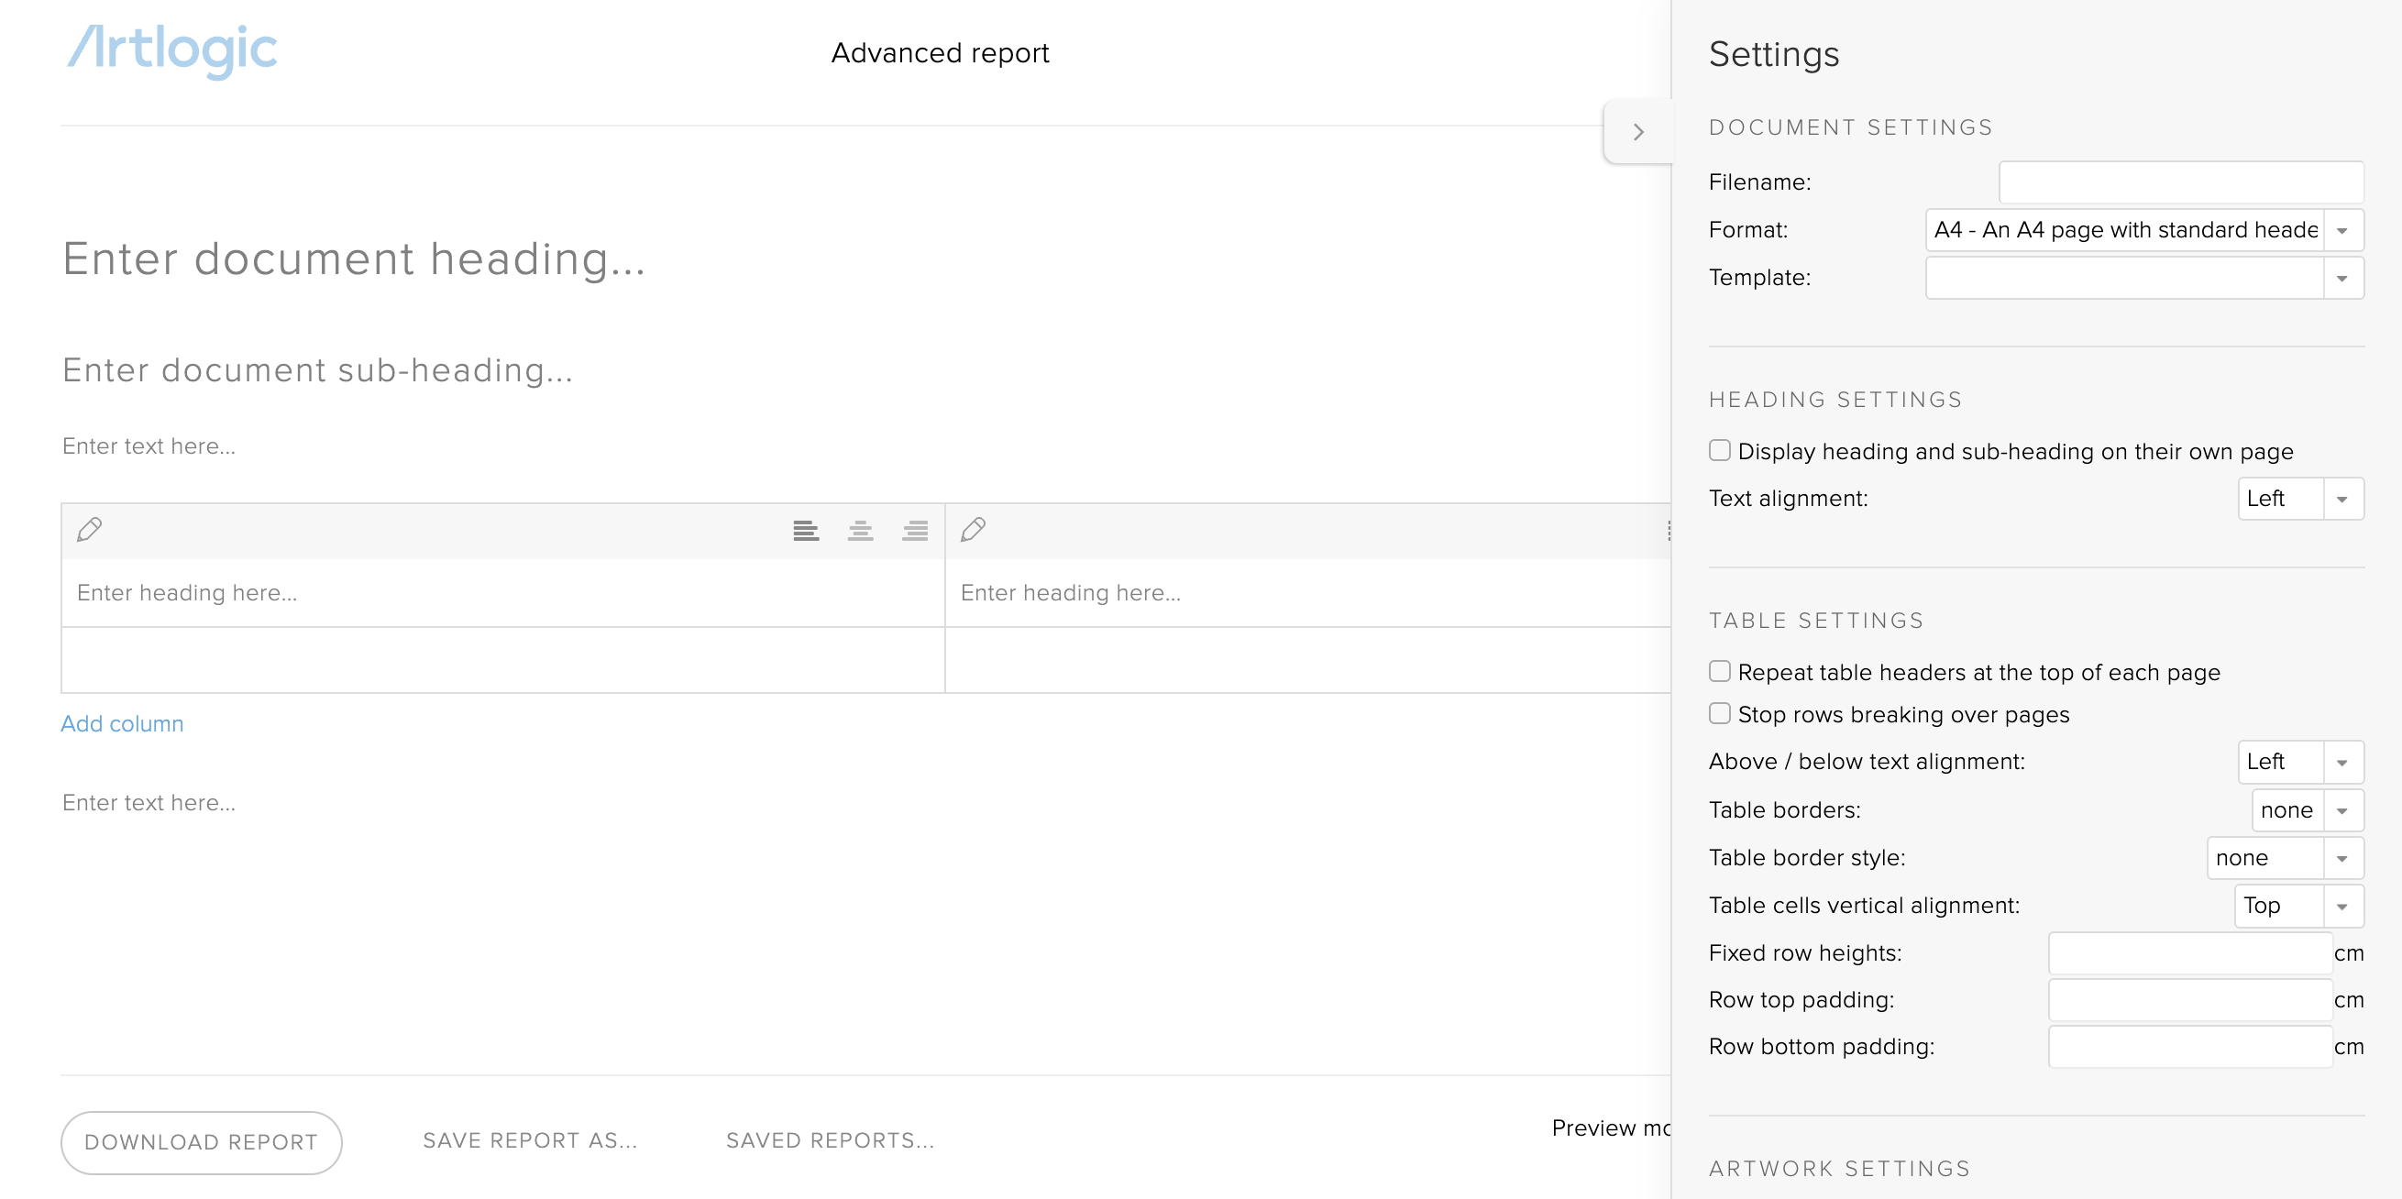Click Save Report As...

(530, 1140)
